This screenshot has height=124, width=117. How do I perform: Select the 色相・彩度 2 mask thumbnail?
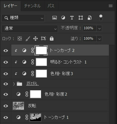tap(35, 94)
